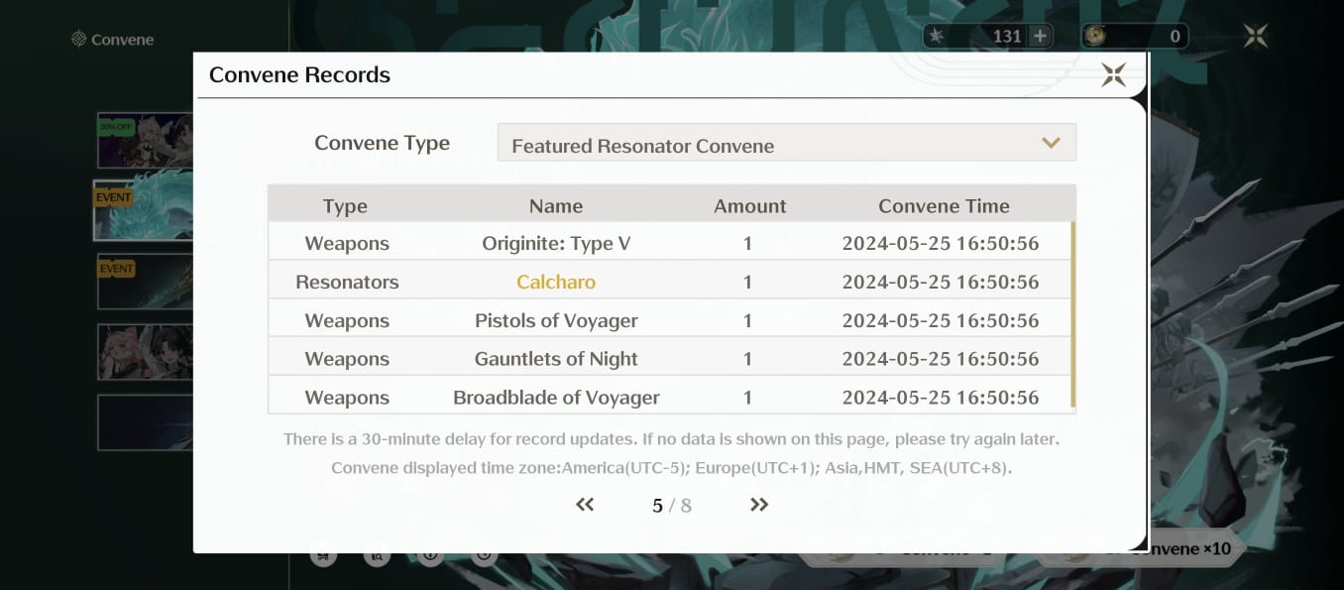Click the Convene Time column header
The width and height of the screenshot is (1344, 590).
pyautogui.click(x=944, y=206)
